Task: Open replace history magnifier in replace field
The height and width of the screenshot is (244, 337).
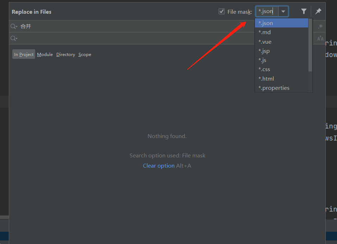Action: click(x=14, y=38)
